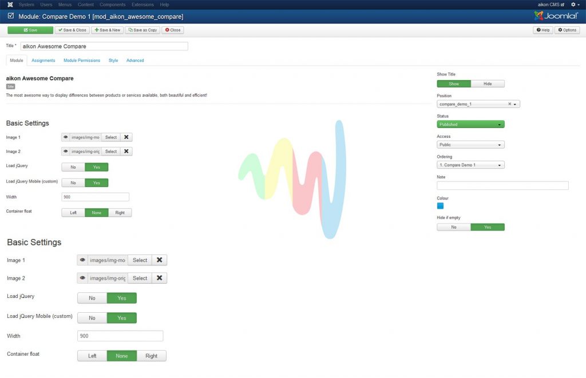Open the System menu
The image size is (586, 378).
[26, 5]
